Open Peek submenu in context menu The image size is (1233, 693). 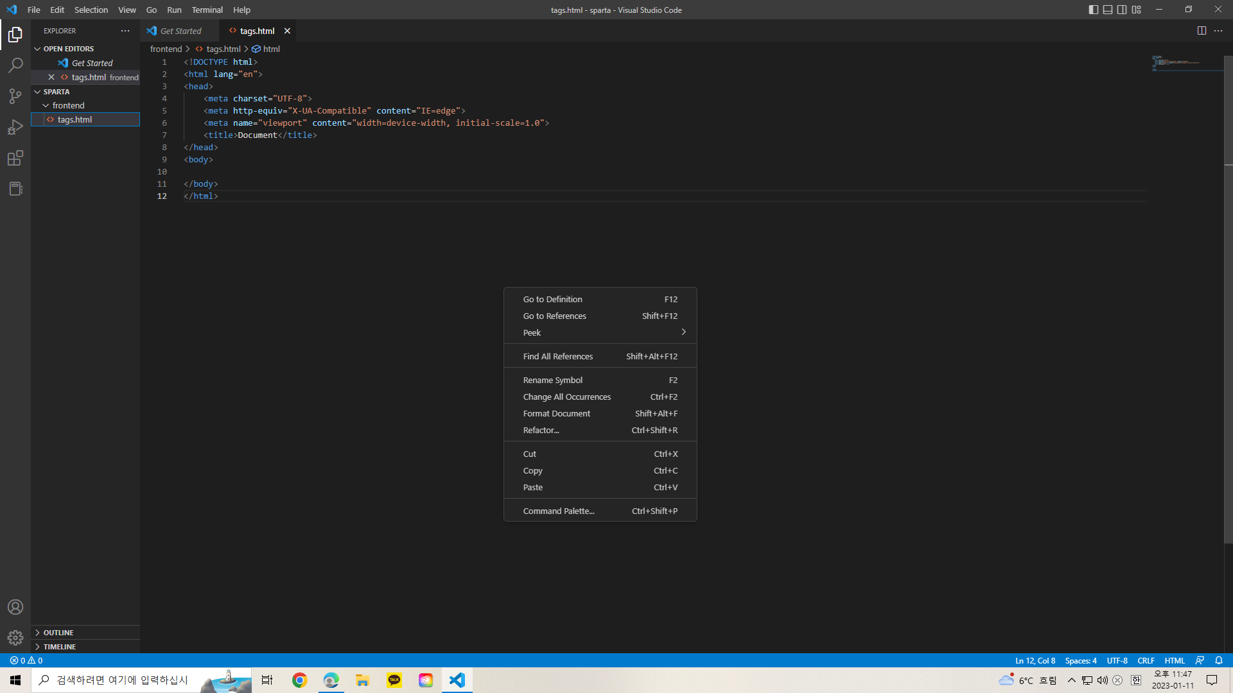tap(600, 332)
